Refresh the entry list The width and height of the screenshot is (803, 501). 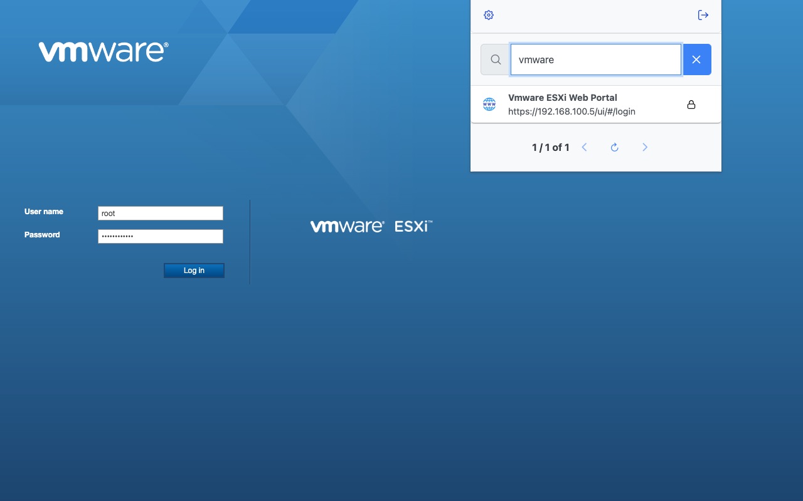pyautogui.click(x=615, y=147)
